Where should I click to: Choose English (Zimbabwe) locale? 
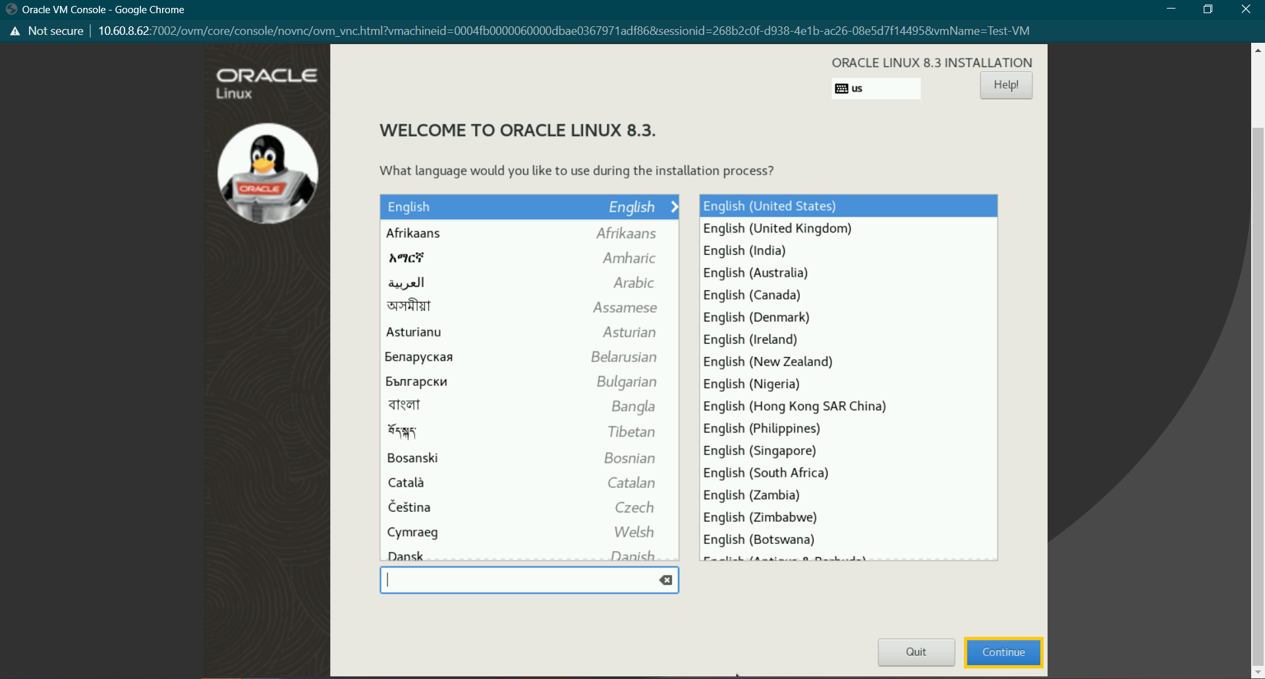(849, 518)
